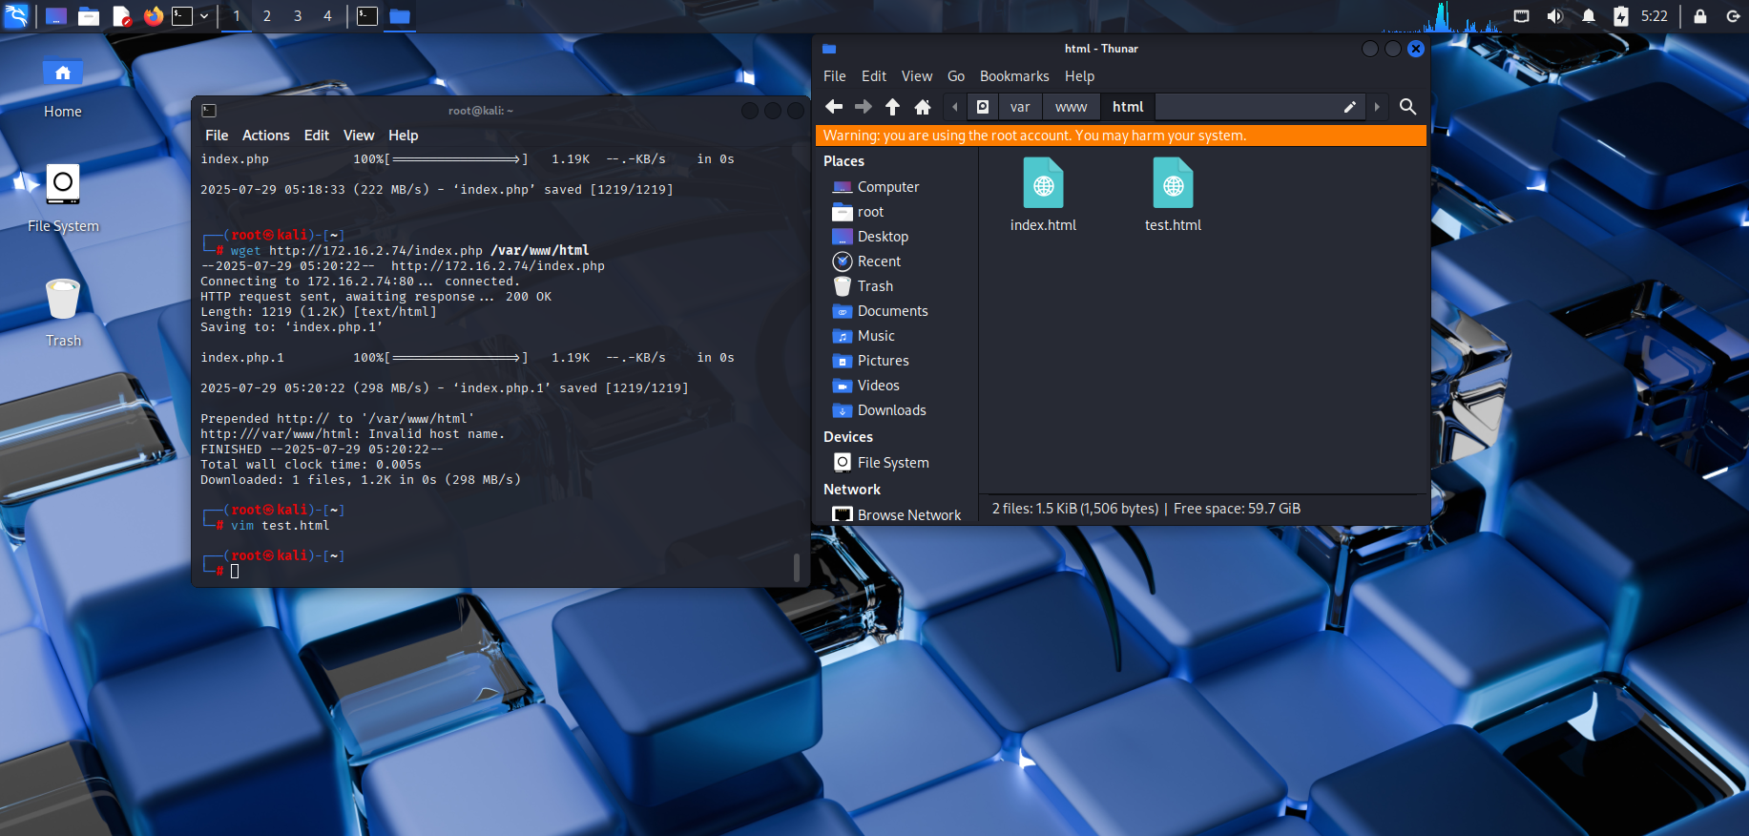This screenshot has width=1749, height=836.
Task: Open Thunar search magnifier icon
Action: [1407, 107]
